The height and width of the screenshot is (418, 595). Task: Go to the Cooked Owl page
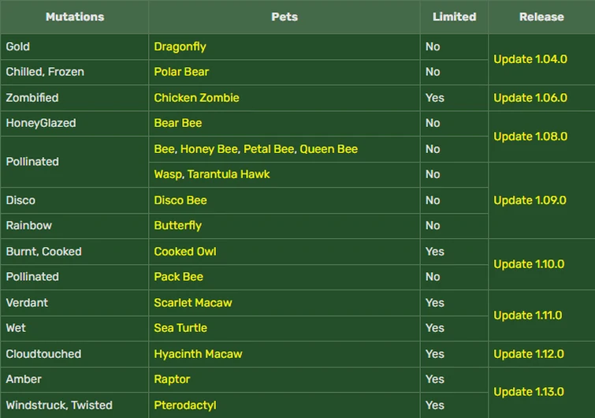(x=185, y=252)
